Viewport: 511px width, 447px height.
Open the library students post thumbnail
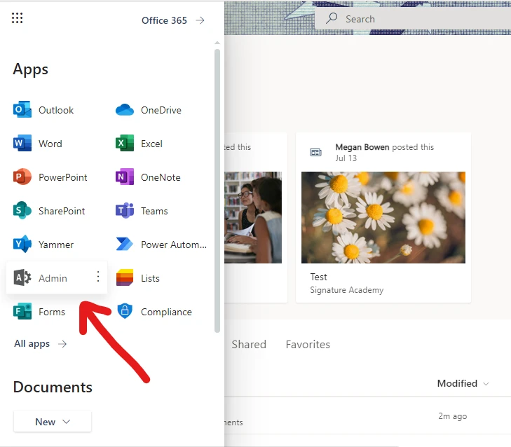pos(253,217)
